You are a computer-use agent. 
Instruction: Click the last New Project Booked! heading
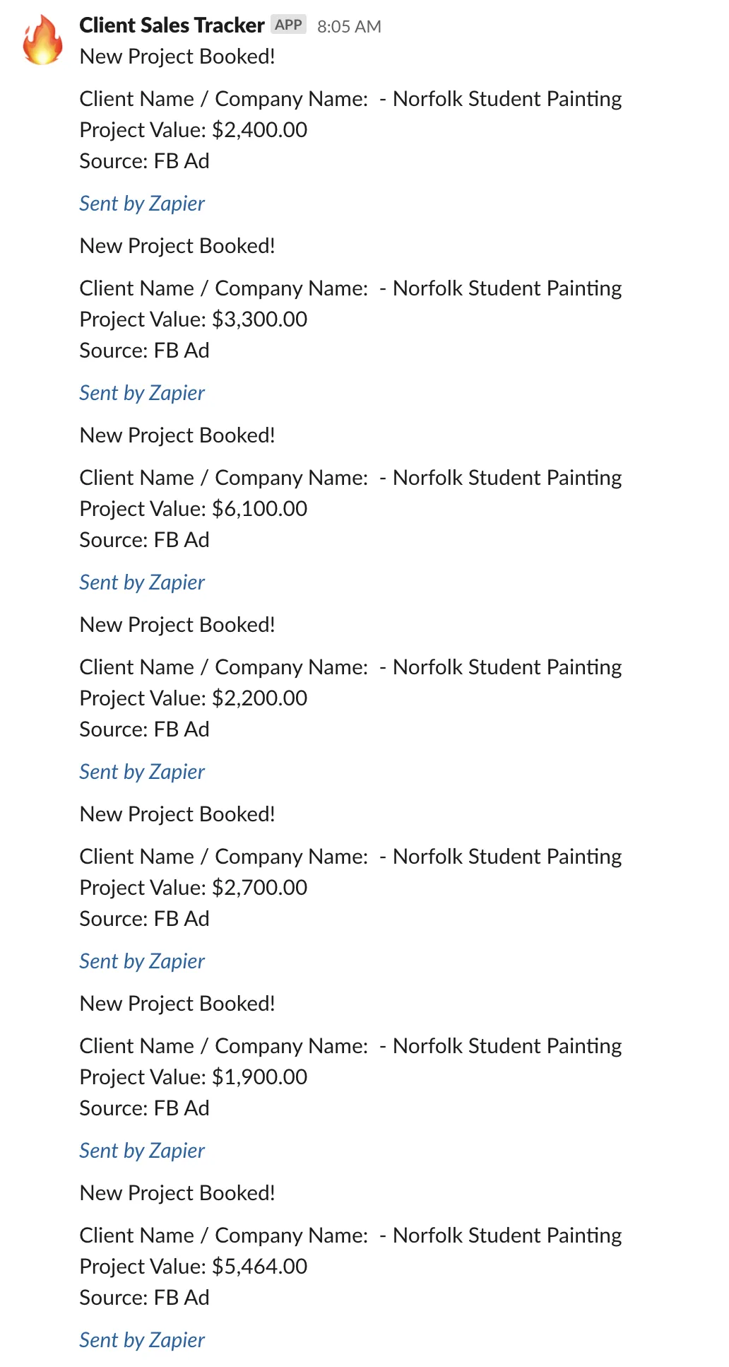click(177, 1193)
